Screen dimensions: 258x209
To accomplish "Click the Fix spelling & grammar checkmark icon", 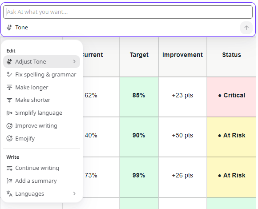I will (9, 75).
